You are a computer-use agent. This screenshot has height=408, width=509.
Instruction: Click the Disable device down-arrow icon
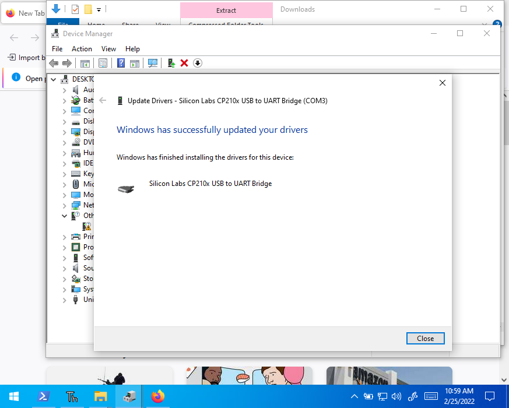pyautogui.click(x=198, y=63)
